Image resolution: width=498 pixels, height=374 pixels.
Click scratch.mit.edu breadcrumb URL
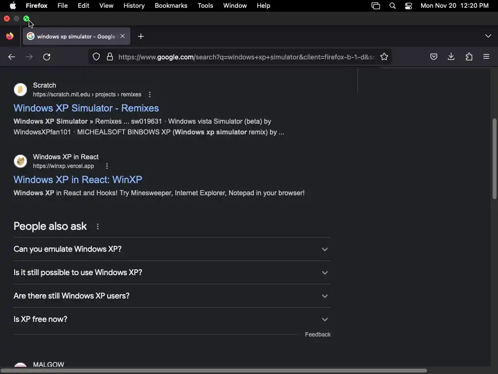click(x=87, y=94)
